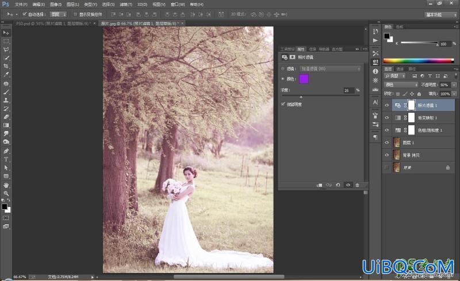Image resolution: width=460 pixels, height=281 pixels.
Task: Open the layer filter 类型 dropdown
Action: 395,76
